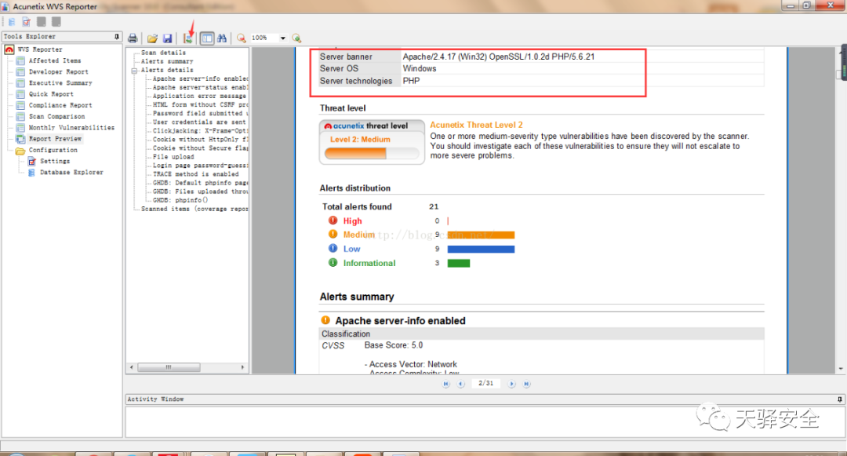Viewport: 847px width, 456px height.
Task: Go to the last report page
Action: click(x=527, y=384)
